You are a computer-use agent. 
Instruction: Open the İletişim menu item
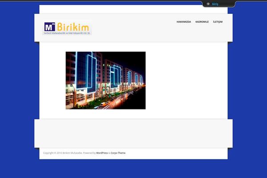[218, 22]
